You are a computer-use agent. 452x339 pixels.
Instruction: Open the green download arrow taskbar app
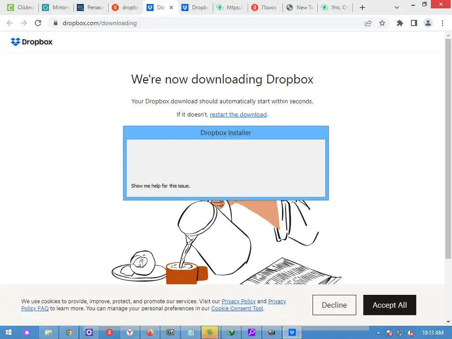click(210, 332)
